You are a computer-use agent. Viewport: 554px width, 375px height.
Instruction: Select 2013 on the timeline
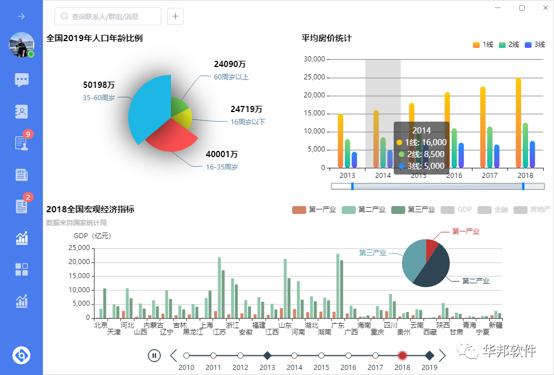[x=267, y=355]
